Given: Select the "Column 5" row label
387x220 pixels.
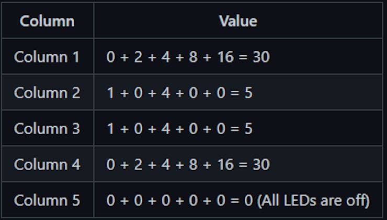Looking at the screenshot, I should click(x=47, y=201).
